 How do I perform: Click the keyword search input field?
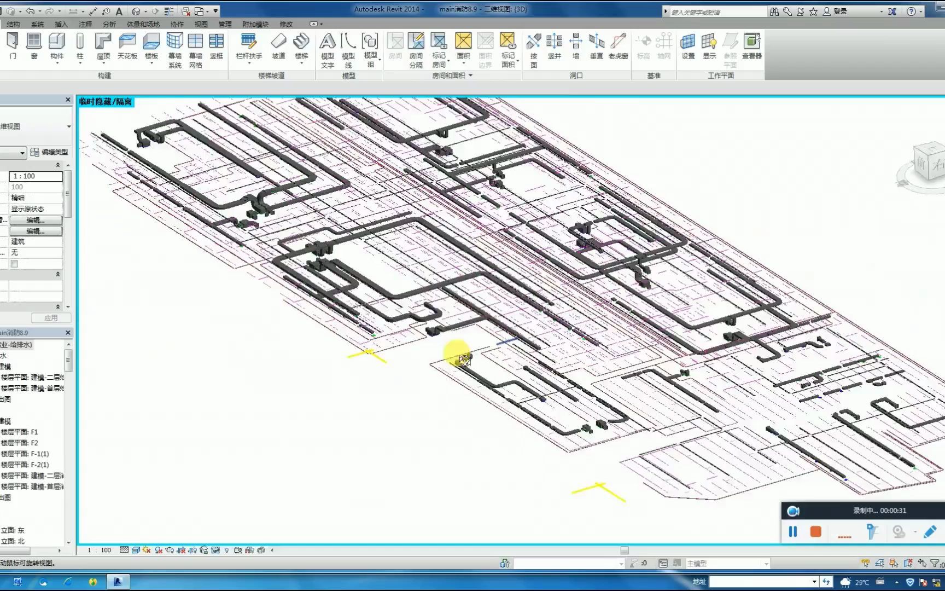717,11
